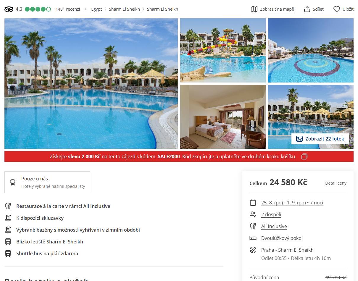Open the first Sharm El Sheikh breadcrumb
358x281 pixels.
point(124,9)
